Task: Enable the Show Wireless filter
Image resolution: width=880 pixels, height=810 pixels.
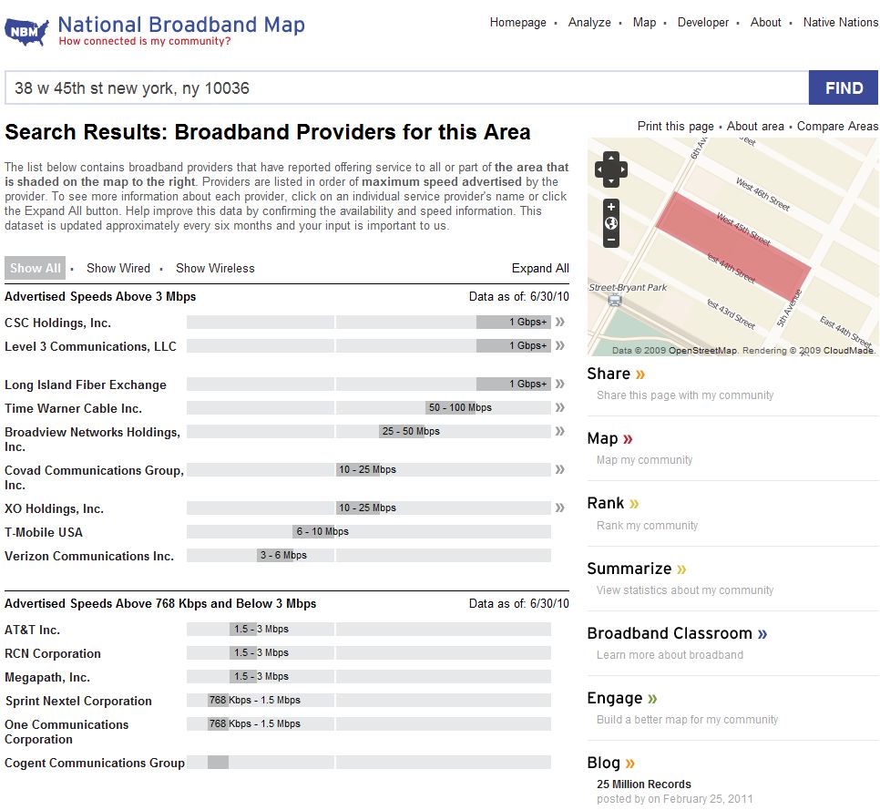Action: click(215, 268)
